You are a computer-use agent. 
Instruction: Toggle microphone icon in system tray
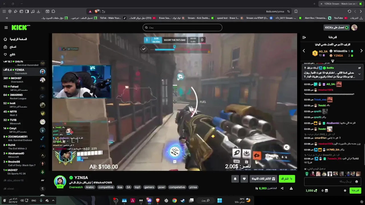(41, 200)
